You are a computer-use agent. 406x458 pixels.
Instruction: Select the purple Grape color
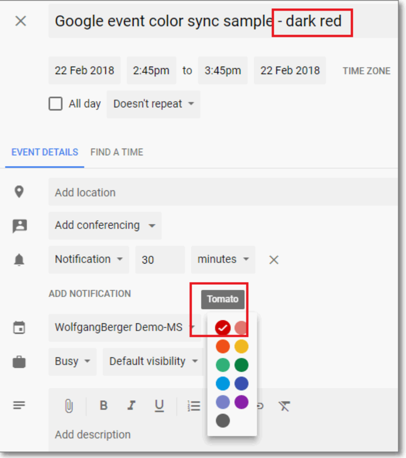pyautogui.click(x=241, y=402)
